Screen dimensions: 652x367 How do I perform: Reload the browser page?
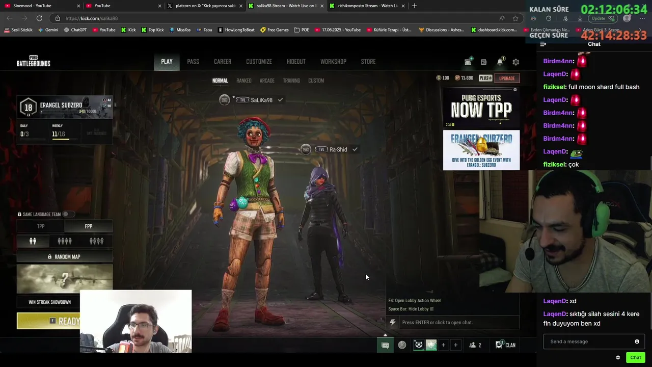(x=39, y=18)
